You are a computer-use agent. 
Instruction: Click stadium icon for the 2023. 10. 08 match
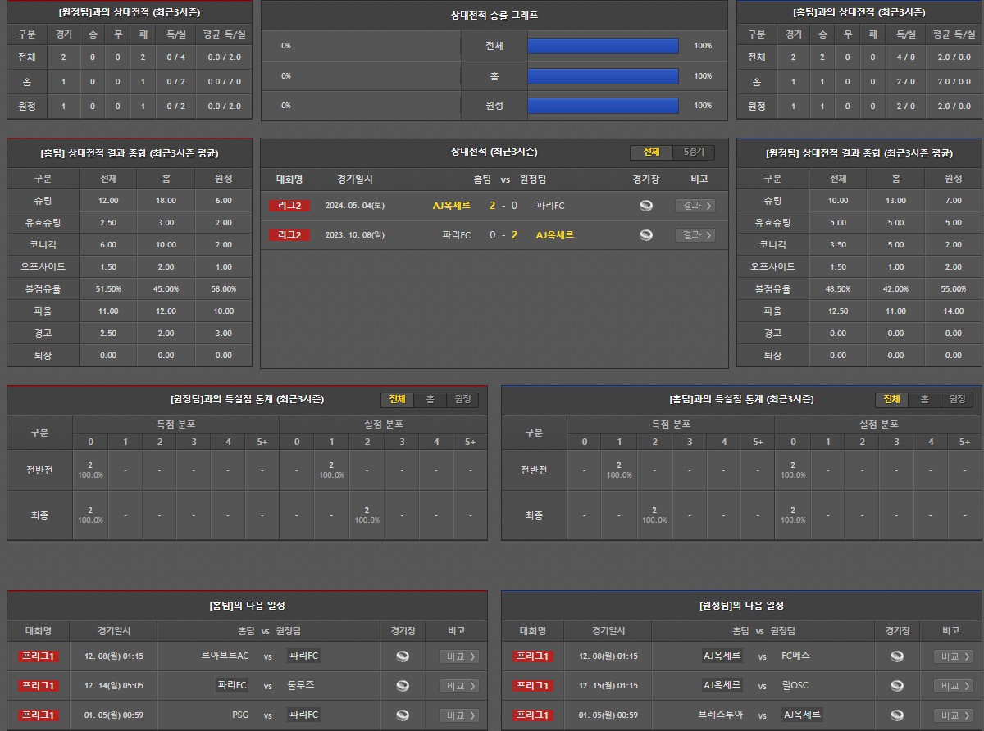pyautogui.click(x=646, y=235)
